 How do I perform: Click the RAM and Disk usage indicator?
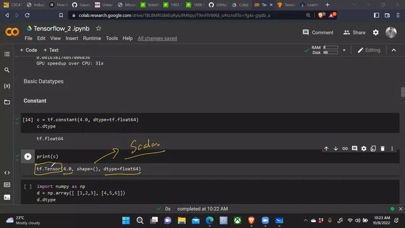click(x=325, y=50)
